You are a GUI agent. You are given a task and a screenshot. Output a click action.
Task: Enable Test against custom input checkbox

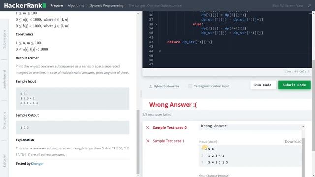[x=190, y=86]
